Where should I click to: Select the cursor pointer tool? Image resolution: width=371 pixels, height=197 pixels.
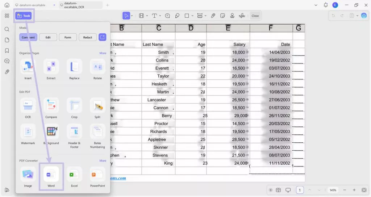(126, 16)
